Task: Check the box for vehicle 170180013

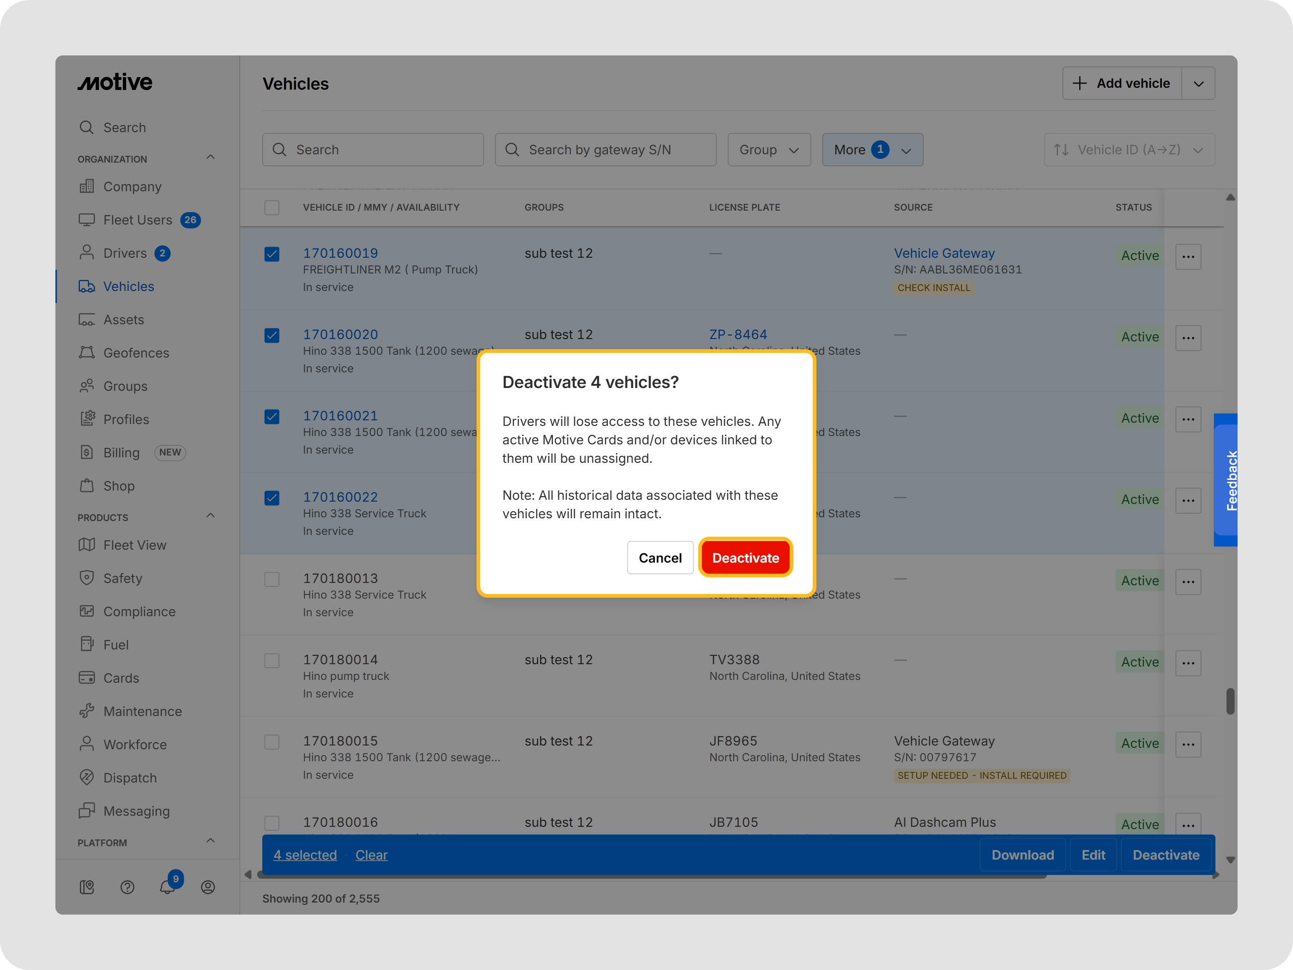Action: click(x=272, y=579)
